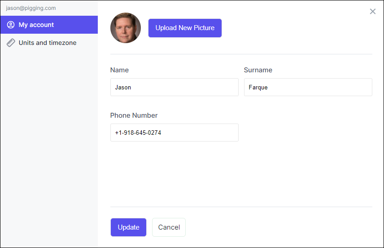Click the My account user icon

11,25
